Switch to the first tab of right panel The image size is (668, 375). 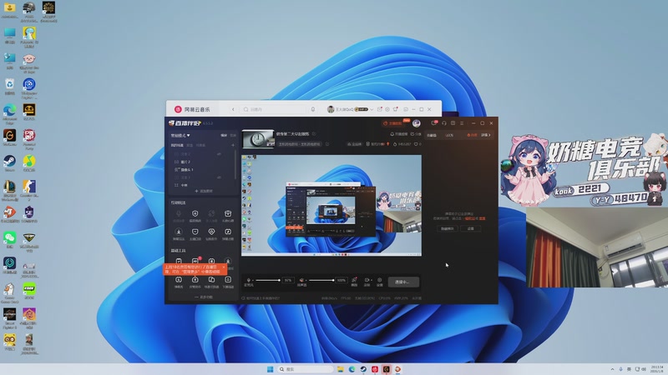pos(432,135)
